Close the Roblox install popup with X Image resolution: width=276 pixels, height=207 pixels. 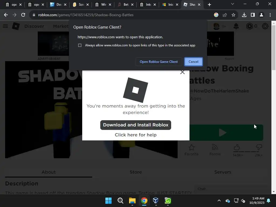point(182,72)
